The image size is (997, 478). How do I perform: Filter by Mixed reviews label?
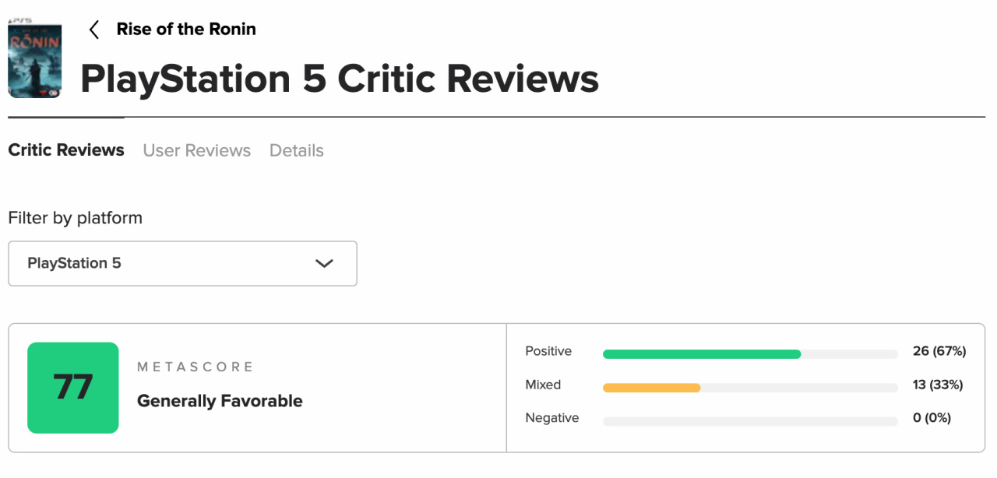click(x=543, y=385)
